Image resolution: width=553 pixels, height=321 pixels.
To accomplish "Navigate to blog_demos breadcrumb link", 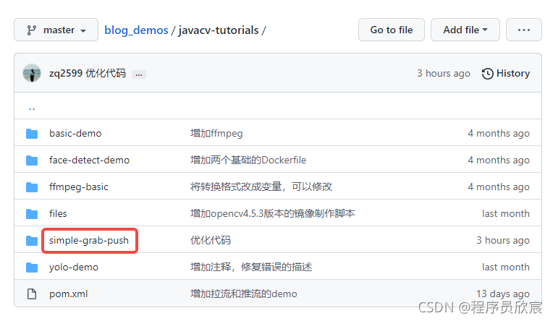I will click(x=136, y=30).
